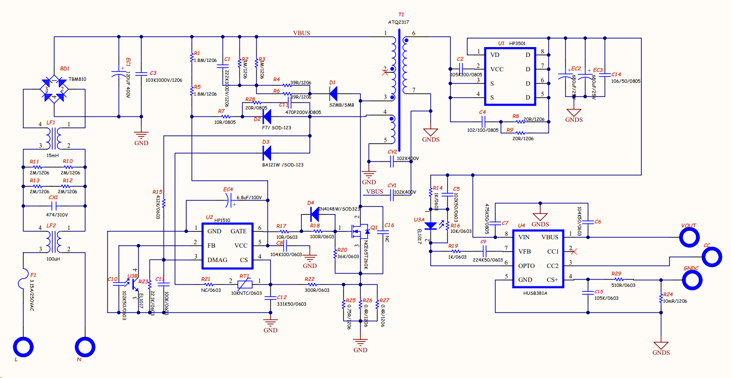Click the R24 resistor symbol
Image resolution: width=731 pixels, height=378 pixels.
(661, 299)
